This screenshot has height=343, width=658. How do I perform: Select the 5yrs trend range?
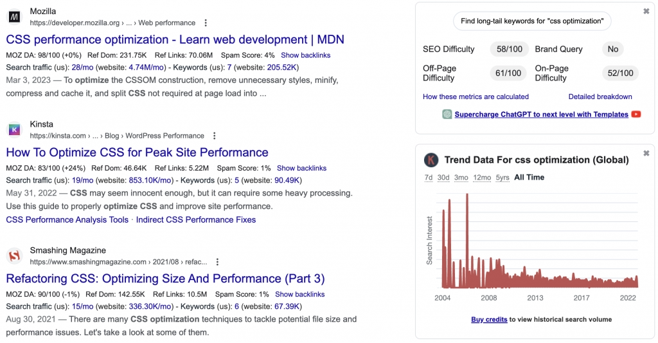[x=502, y=178]
